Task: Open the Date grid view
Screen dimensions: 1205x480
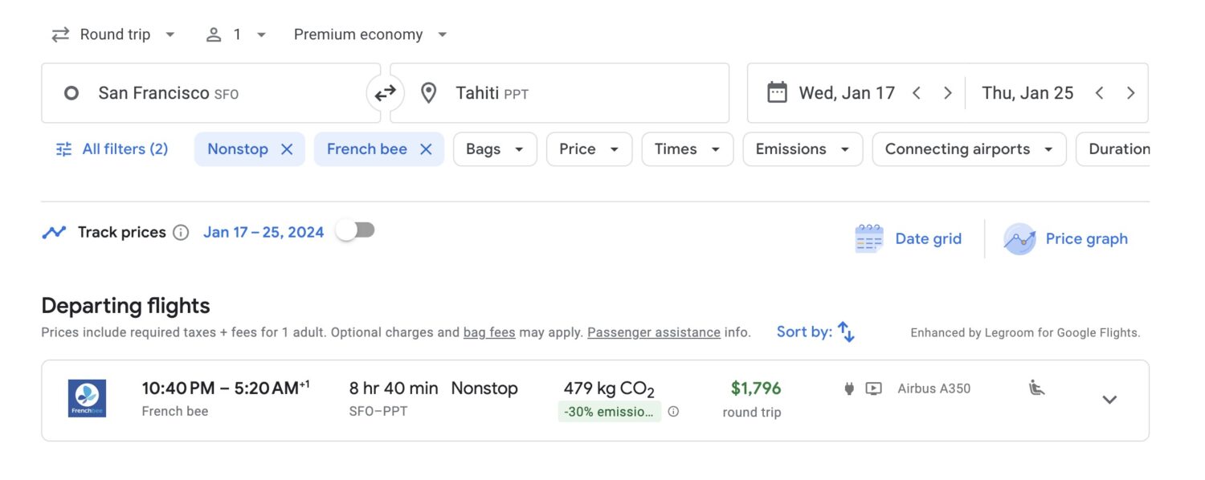Action: (909, 239)
